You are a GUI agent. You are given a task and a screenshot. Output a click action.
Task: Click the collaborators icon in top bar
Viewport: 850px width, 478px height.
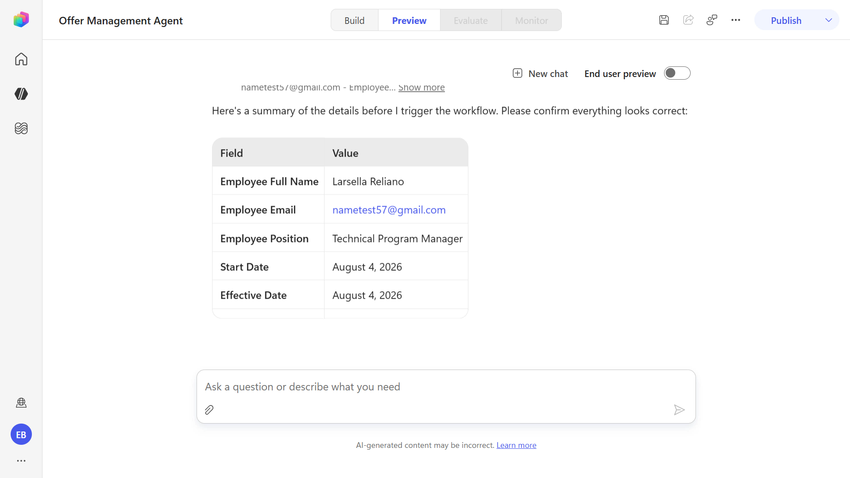tap(712, 20)
